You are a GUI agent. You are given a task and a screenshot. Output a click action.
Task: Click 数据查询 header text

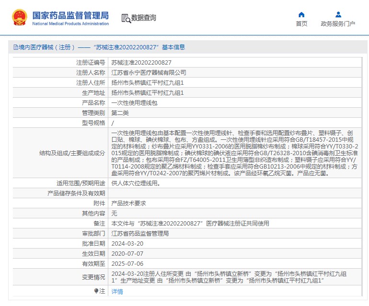[x=143, y=18]
